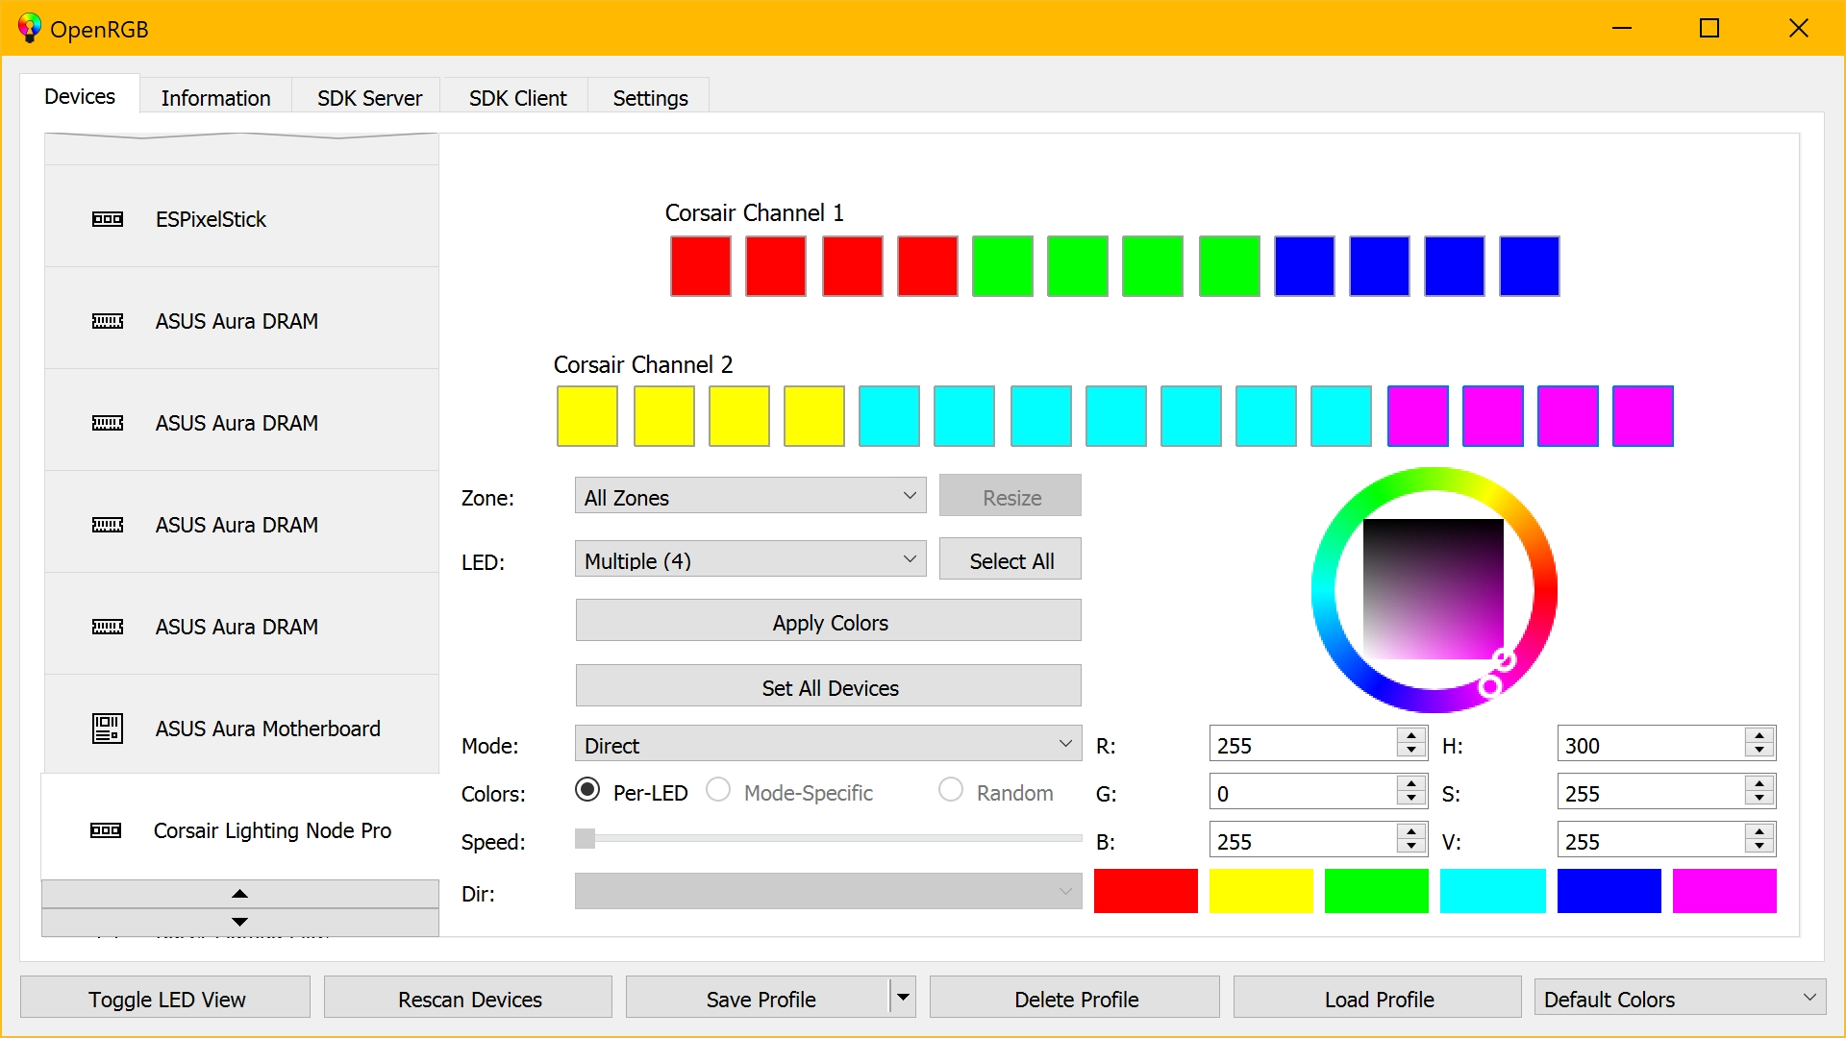Enable the Random color mode
Image resolution: width=1846 pixels, height=1038 pixels.
[950, 792]
